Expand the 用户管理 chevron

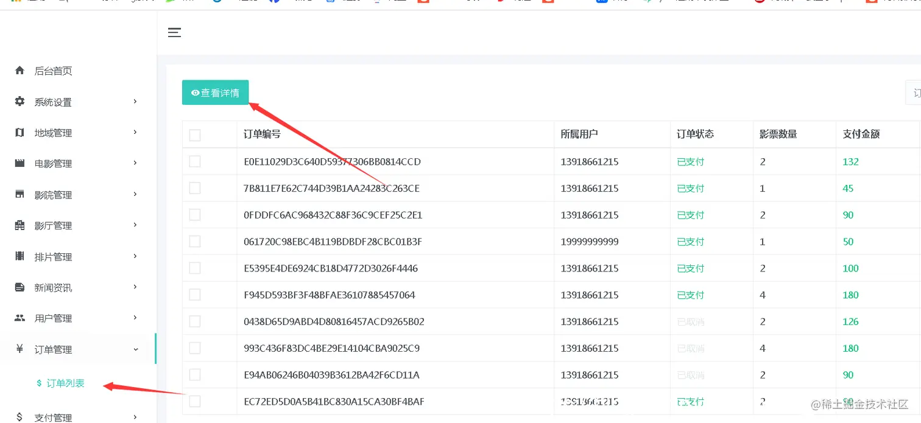[x=135, y=318]
